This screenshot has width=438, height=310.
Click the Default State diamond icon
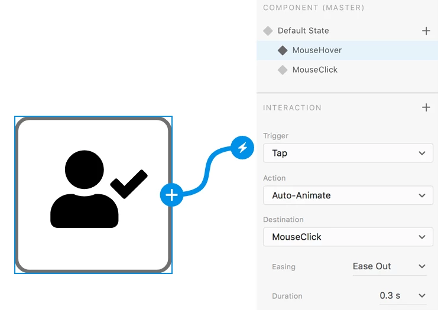pos(268,31)
